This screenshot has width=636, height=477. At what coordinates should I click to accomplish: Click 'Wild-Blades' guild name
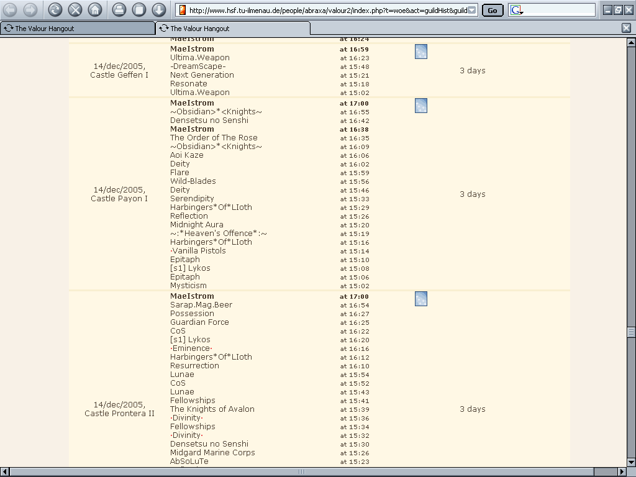click(x=193, y=181)
